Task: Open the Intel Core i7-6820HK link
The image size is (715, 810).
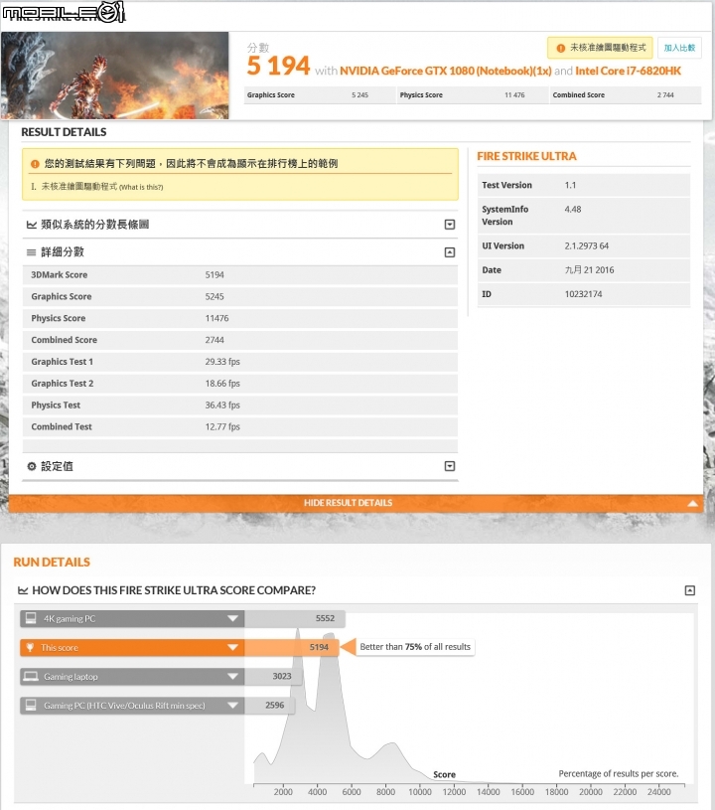Action: pos(628,71)
